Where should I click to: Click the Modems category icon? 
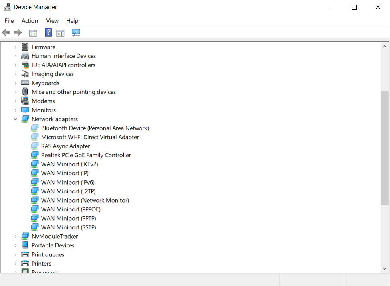click(25, 101)
